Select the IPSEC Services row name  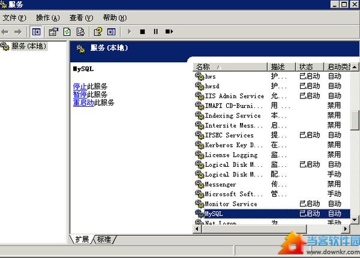click(229, 135)
